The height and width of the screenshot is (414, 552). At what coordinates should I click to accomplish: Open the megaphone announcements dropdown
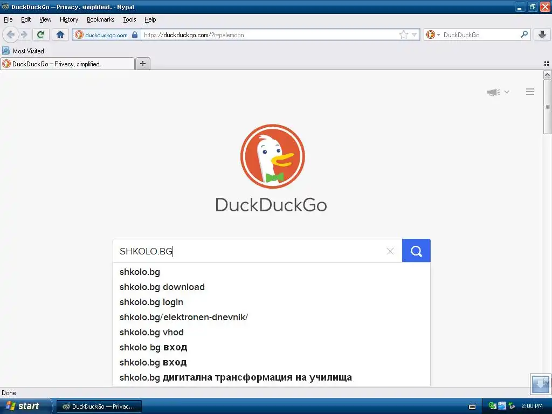498,92
